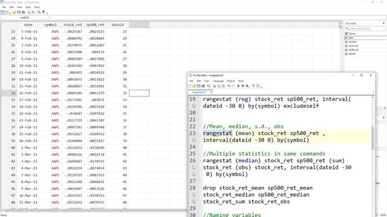Open Data menu in Data Editor
The image size is (387, 217).
point(28,7)
